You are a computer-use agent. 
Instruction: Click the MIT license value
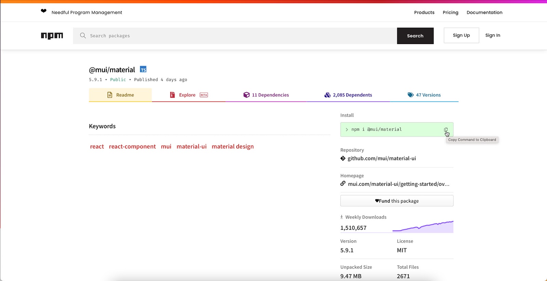click(402, 250)
